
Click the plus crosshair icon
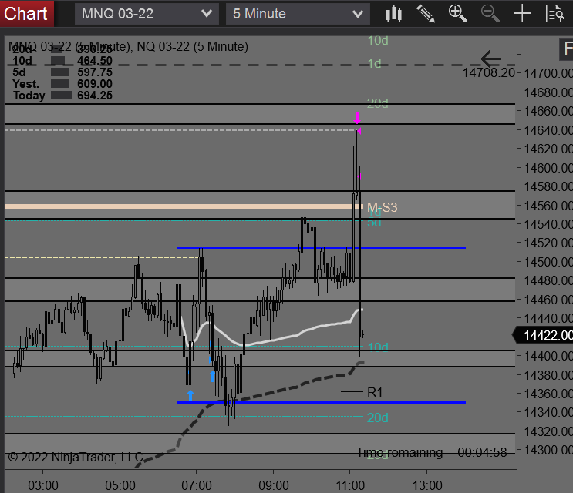522,14
